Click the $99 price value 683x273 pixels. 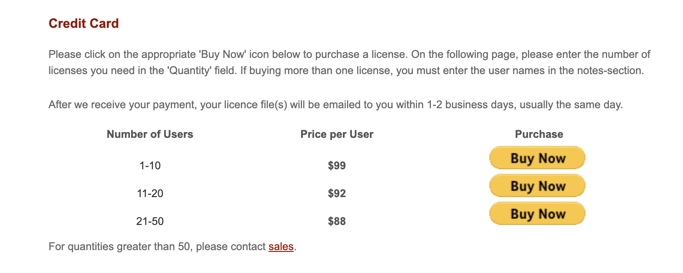click(x=337, y=166)
